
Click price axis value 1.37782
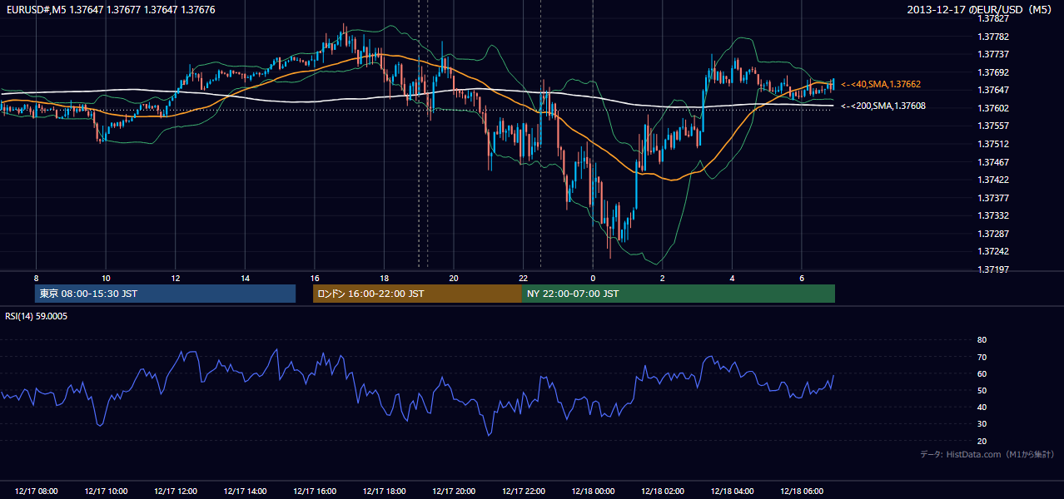point(992,37)
